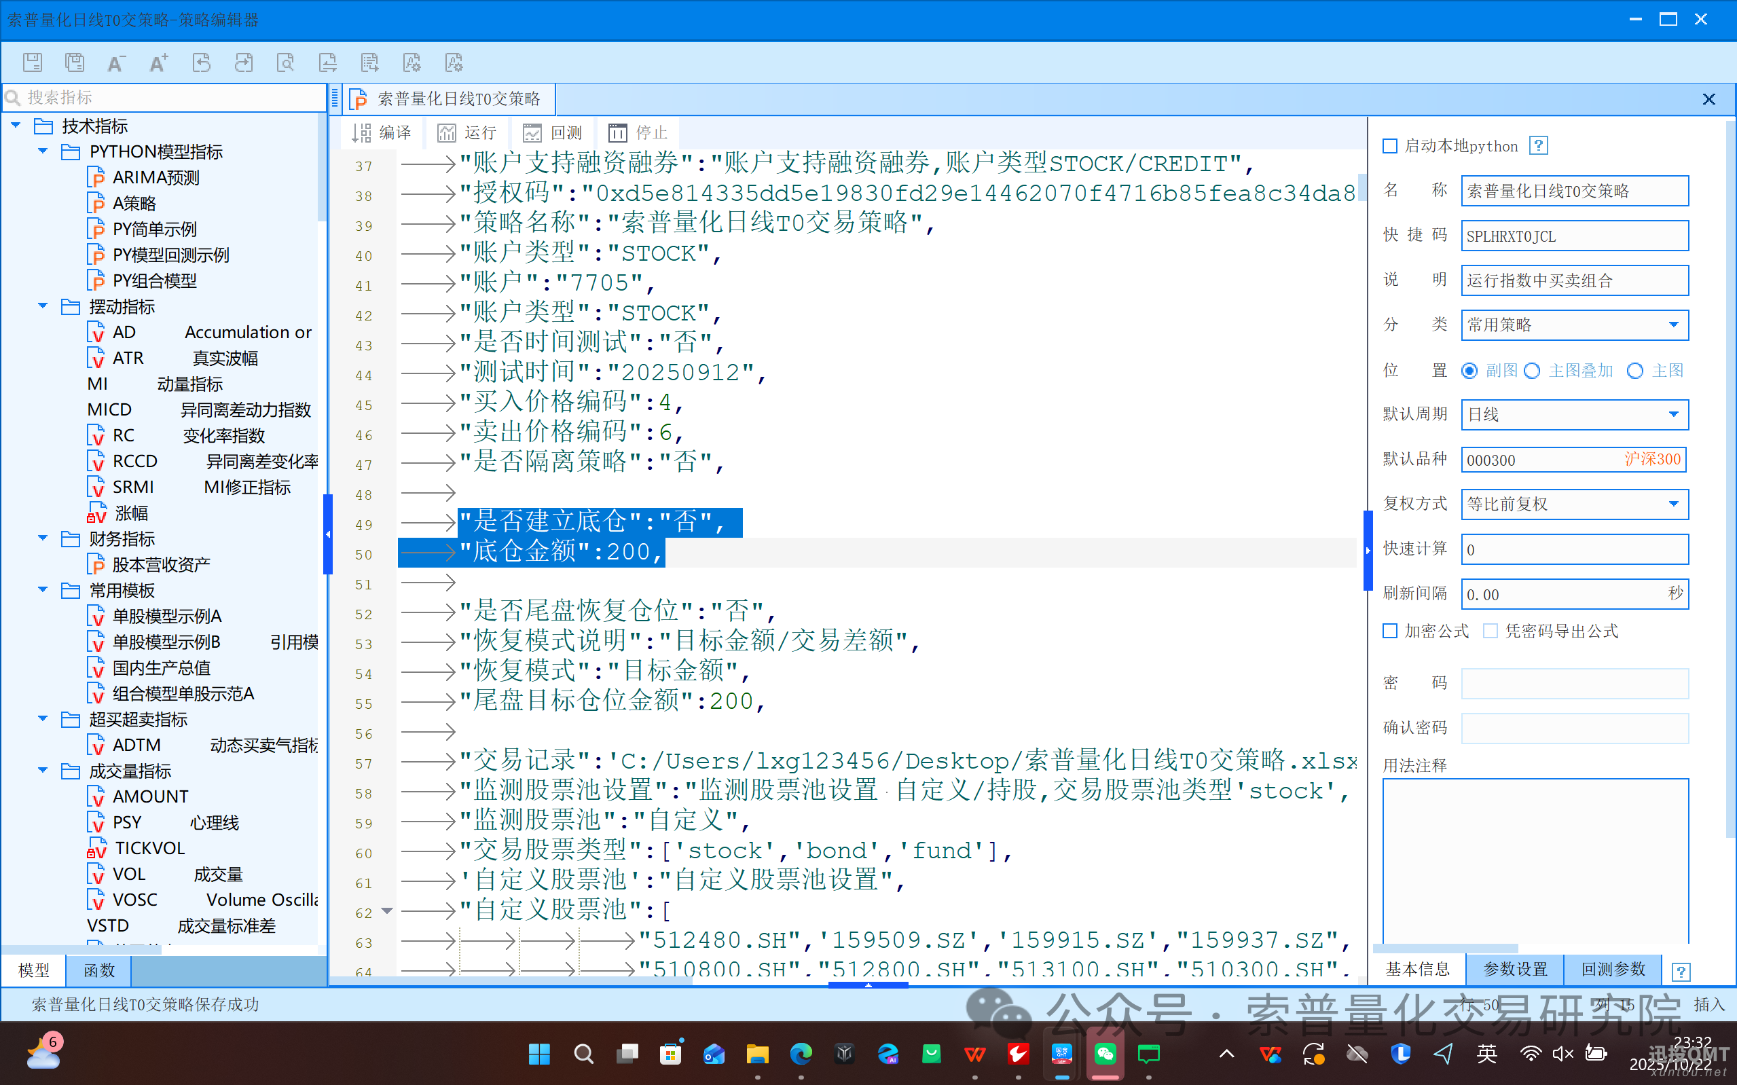Decrease editor font size
Viewport: 1737px width, 1085px height.
point(116,62)
